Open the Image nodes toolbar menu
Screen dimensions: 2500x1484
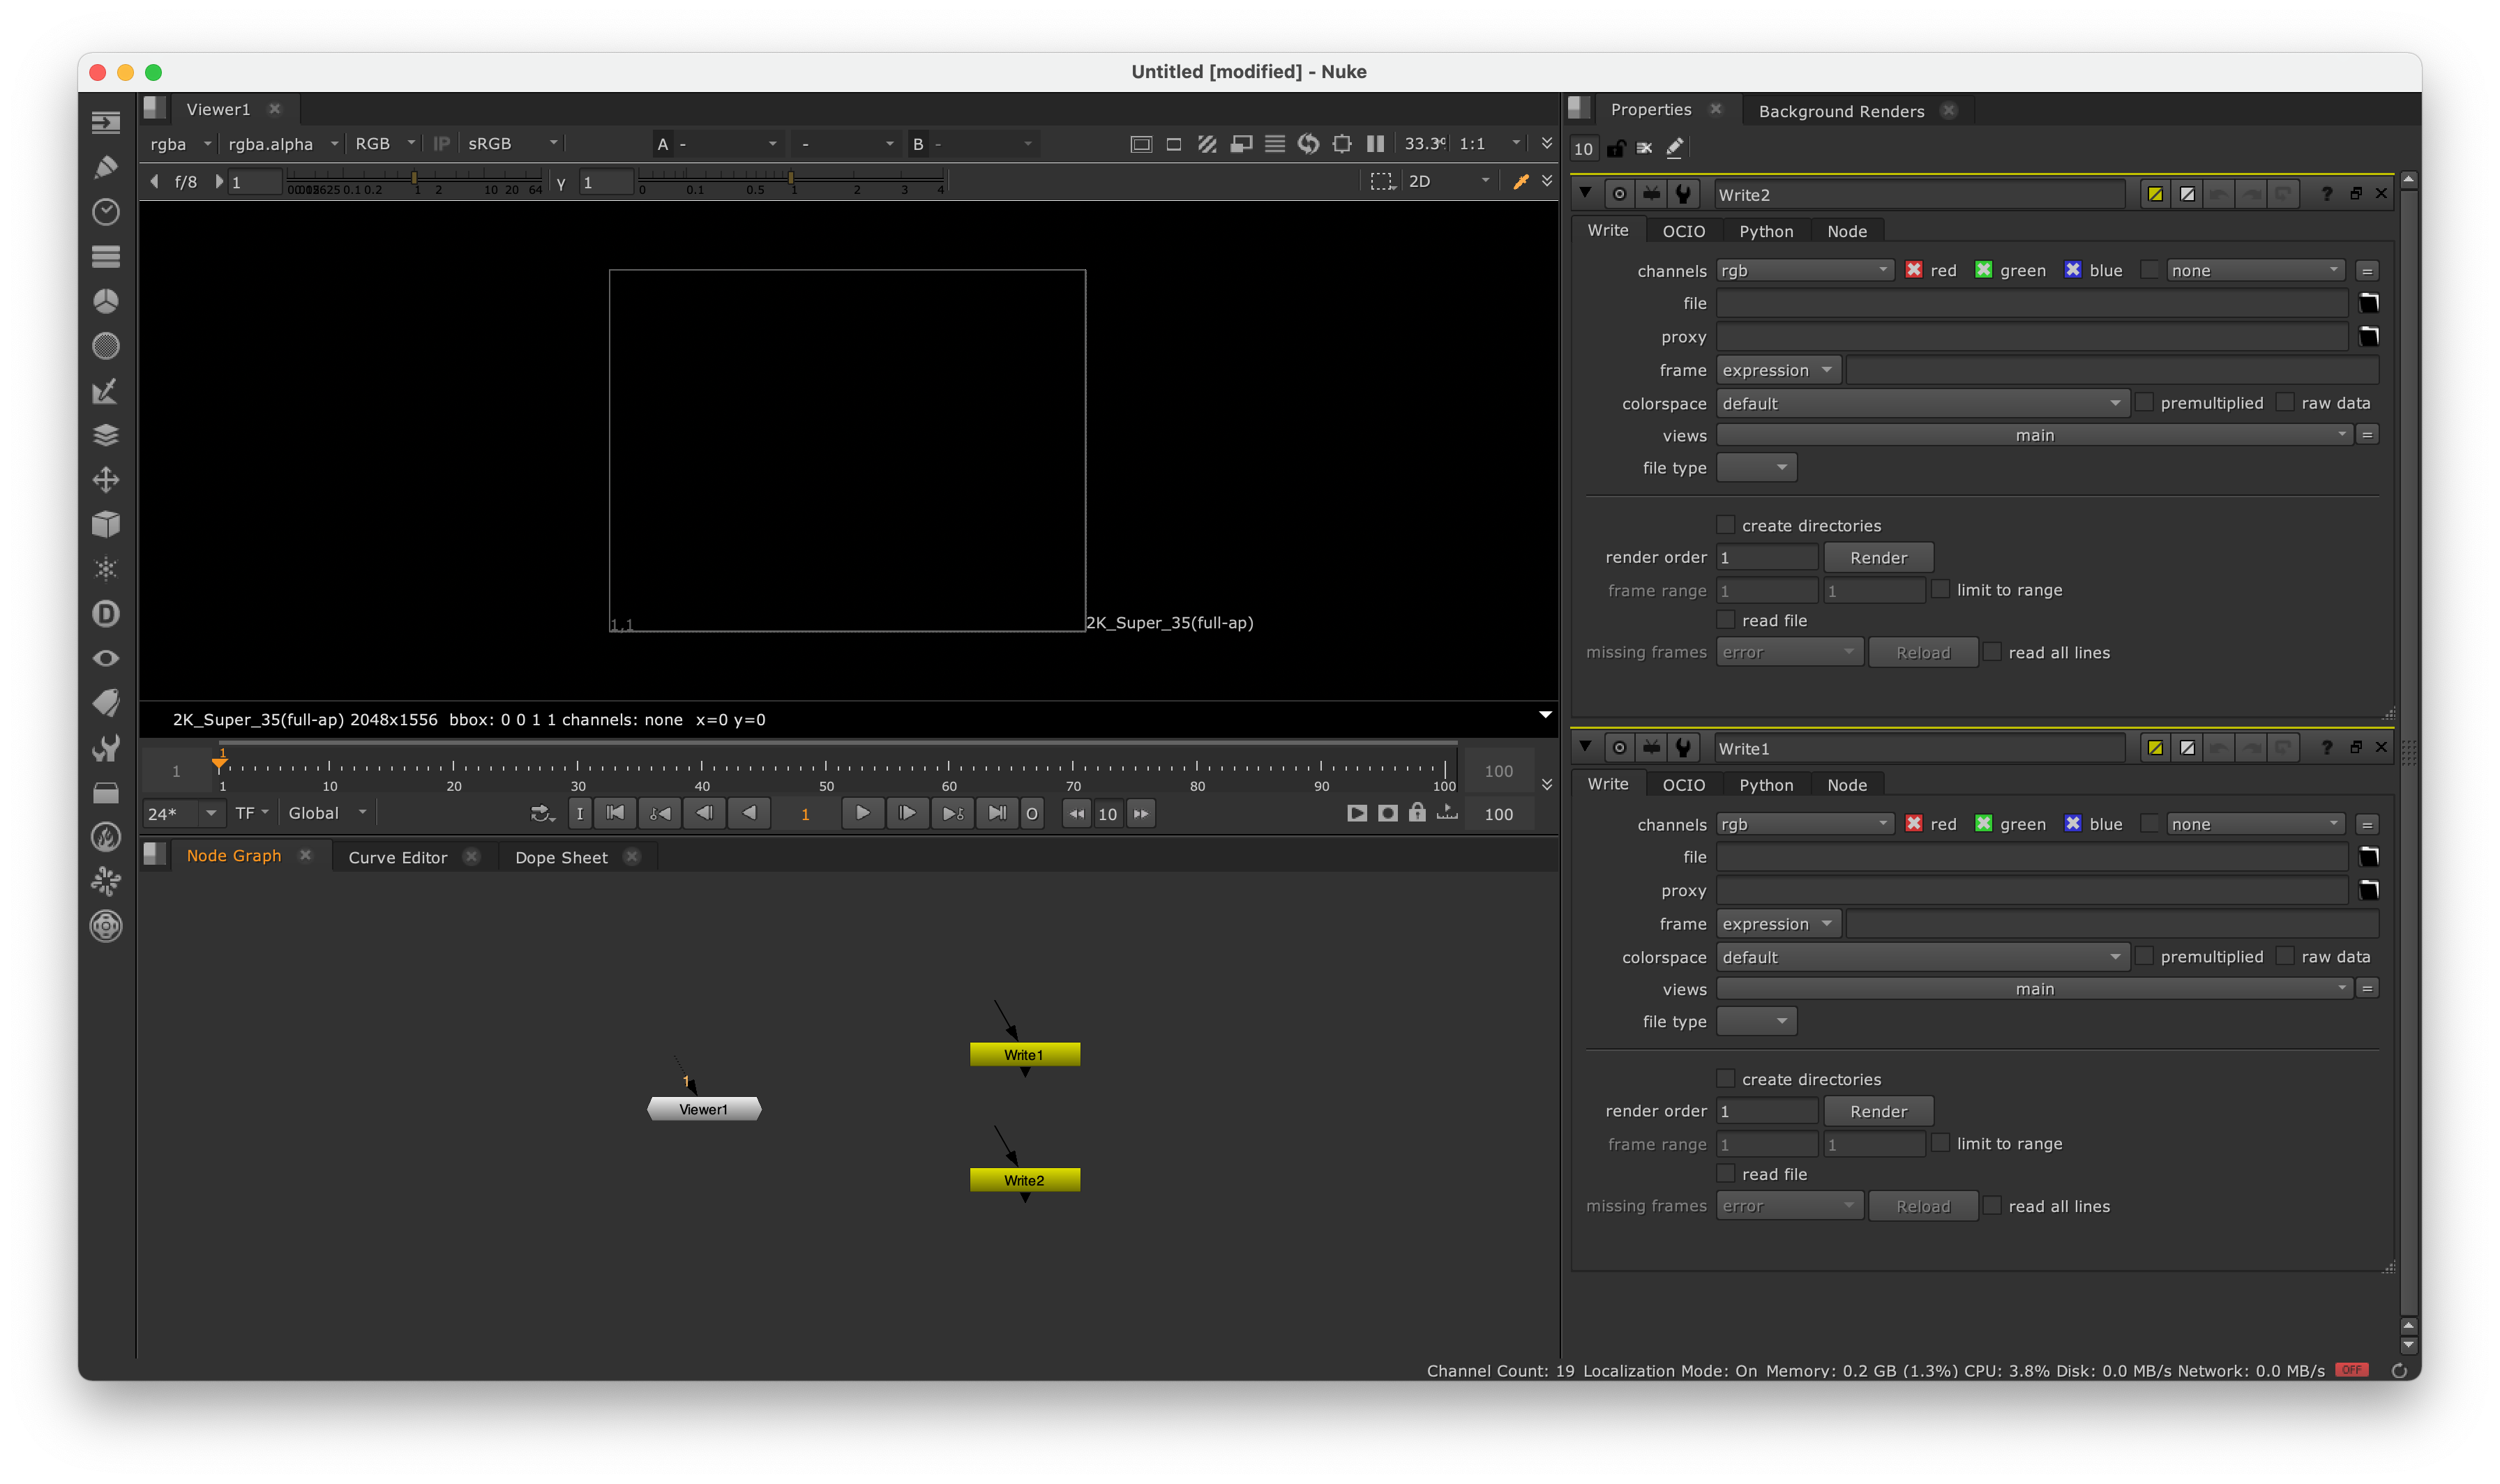point(106,123)
